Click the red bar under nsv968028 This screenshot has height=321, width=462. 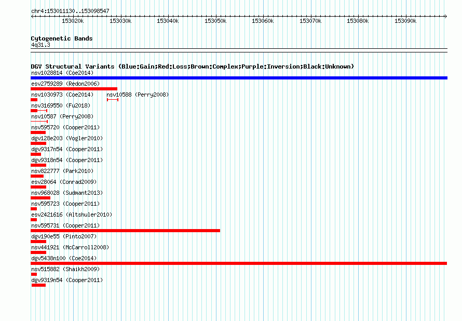click(x=40, y=198)
